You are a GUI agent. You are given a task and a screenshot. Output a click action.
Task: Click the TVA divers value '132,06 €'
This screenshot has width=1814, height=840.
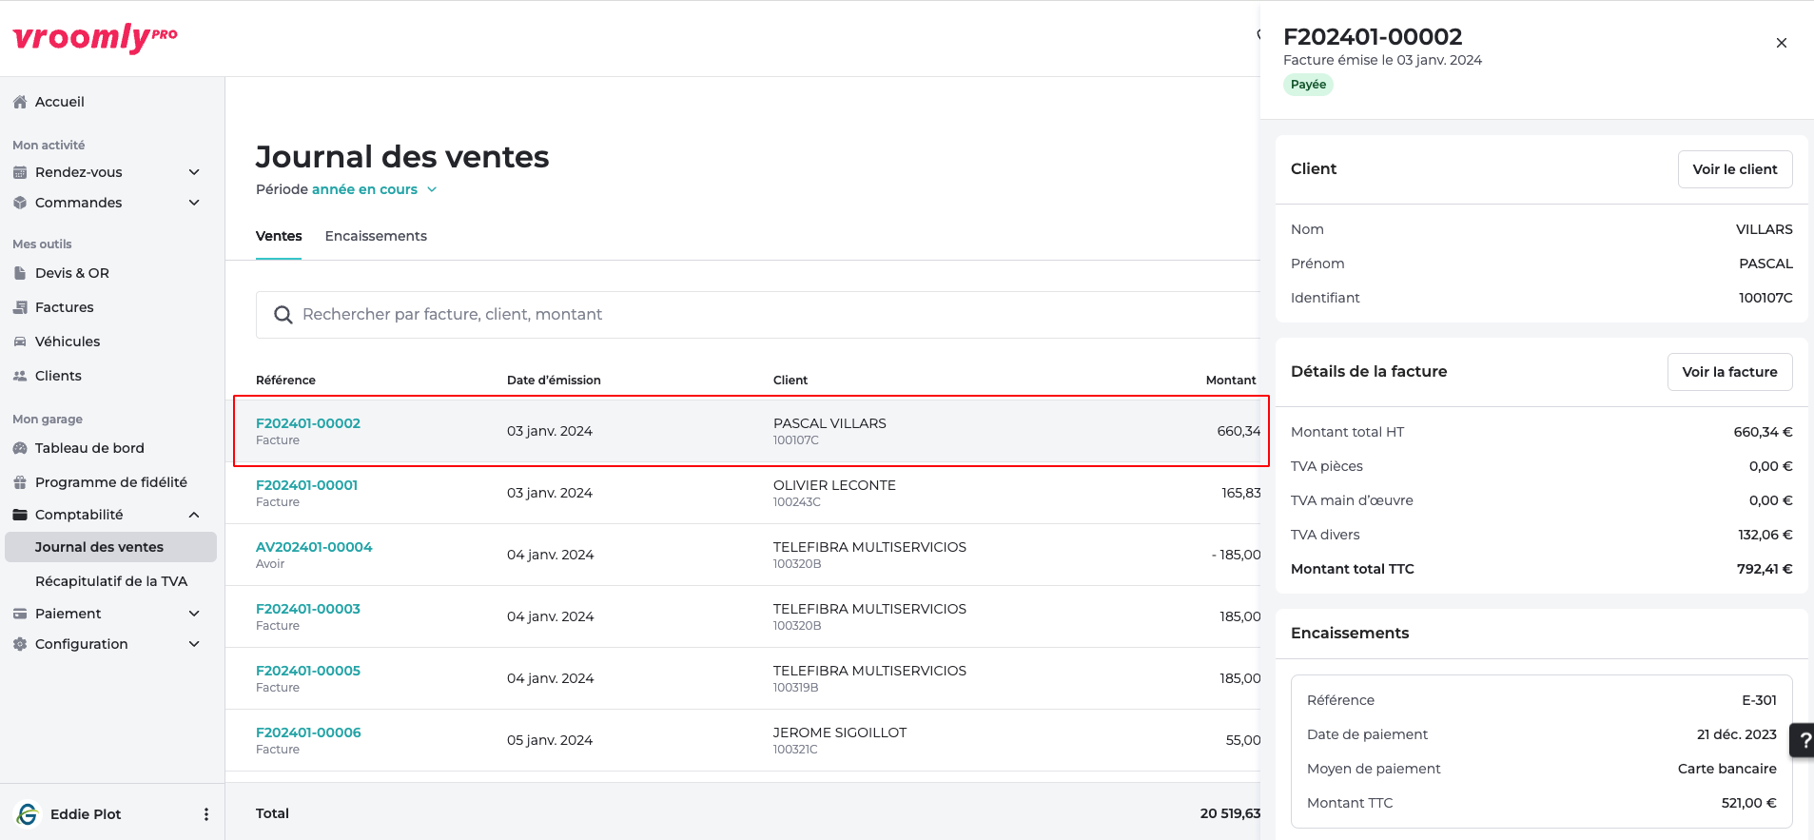coord(1765,535)
